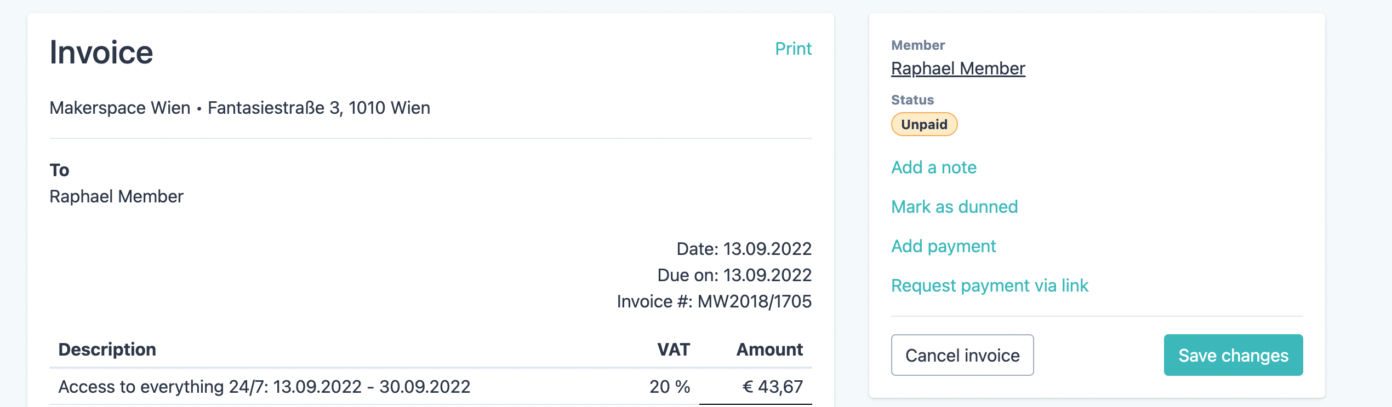Viewport: 1392px width, 407px height.
Task: Click the recipient name under To
Action: click(x=116, y=196)
